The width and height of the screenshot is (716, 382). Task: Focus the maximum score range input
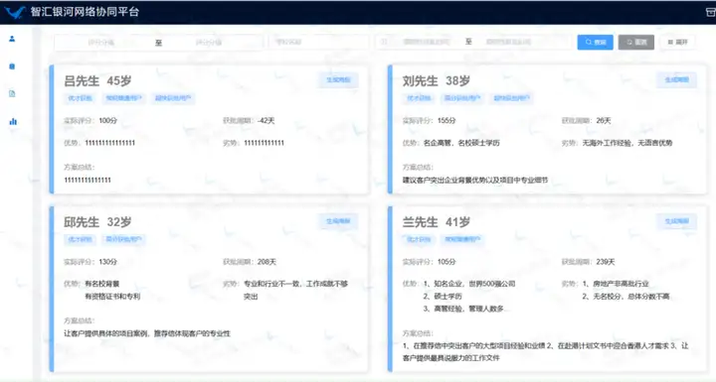coord(209,43)
